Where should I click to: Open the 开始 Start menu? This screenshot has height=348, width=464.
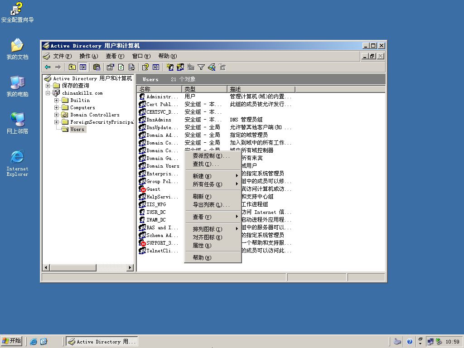(12, 341)
